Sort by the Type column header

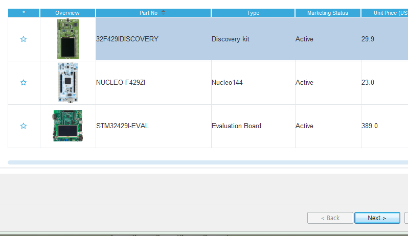(253, 13)
